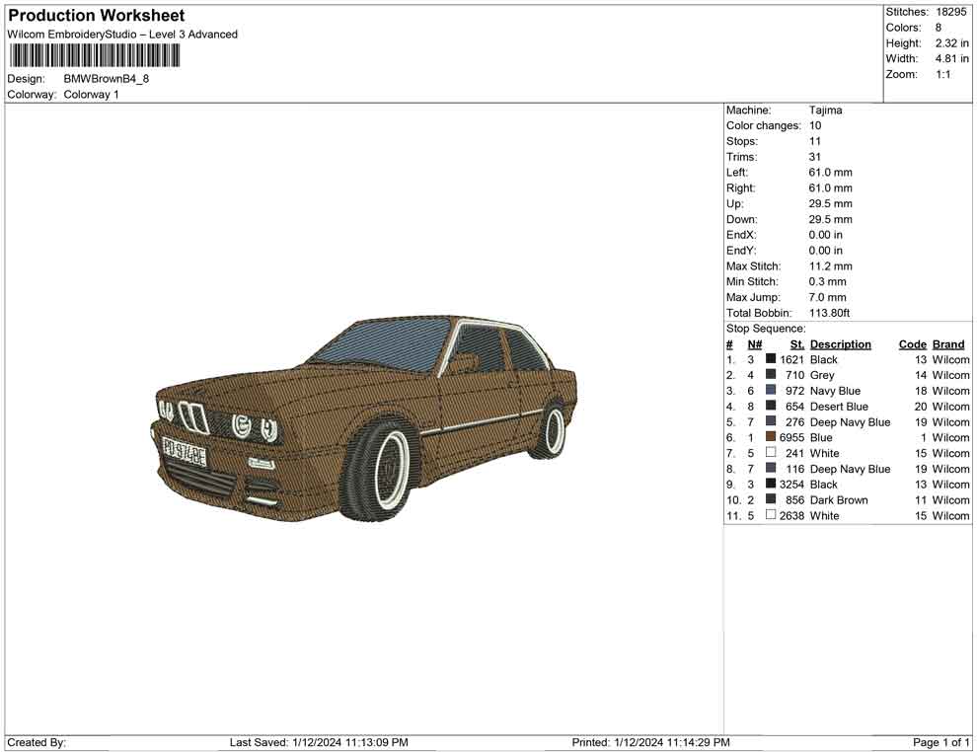Click the Stop Sequence label

click(x=766, y=329)
